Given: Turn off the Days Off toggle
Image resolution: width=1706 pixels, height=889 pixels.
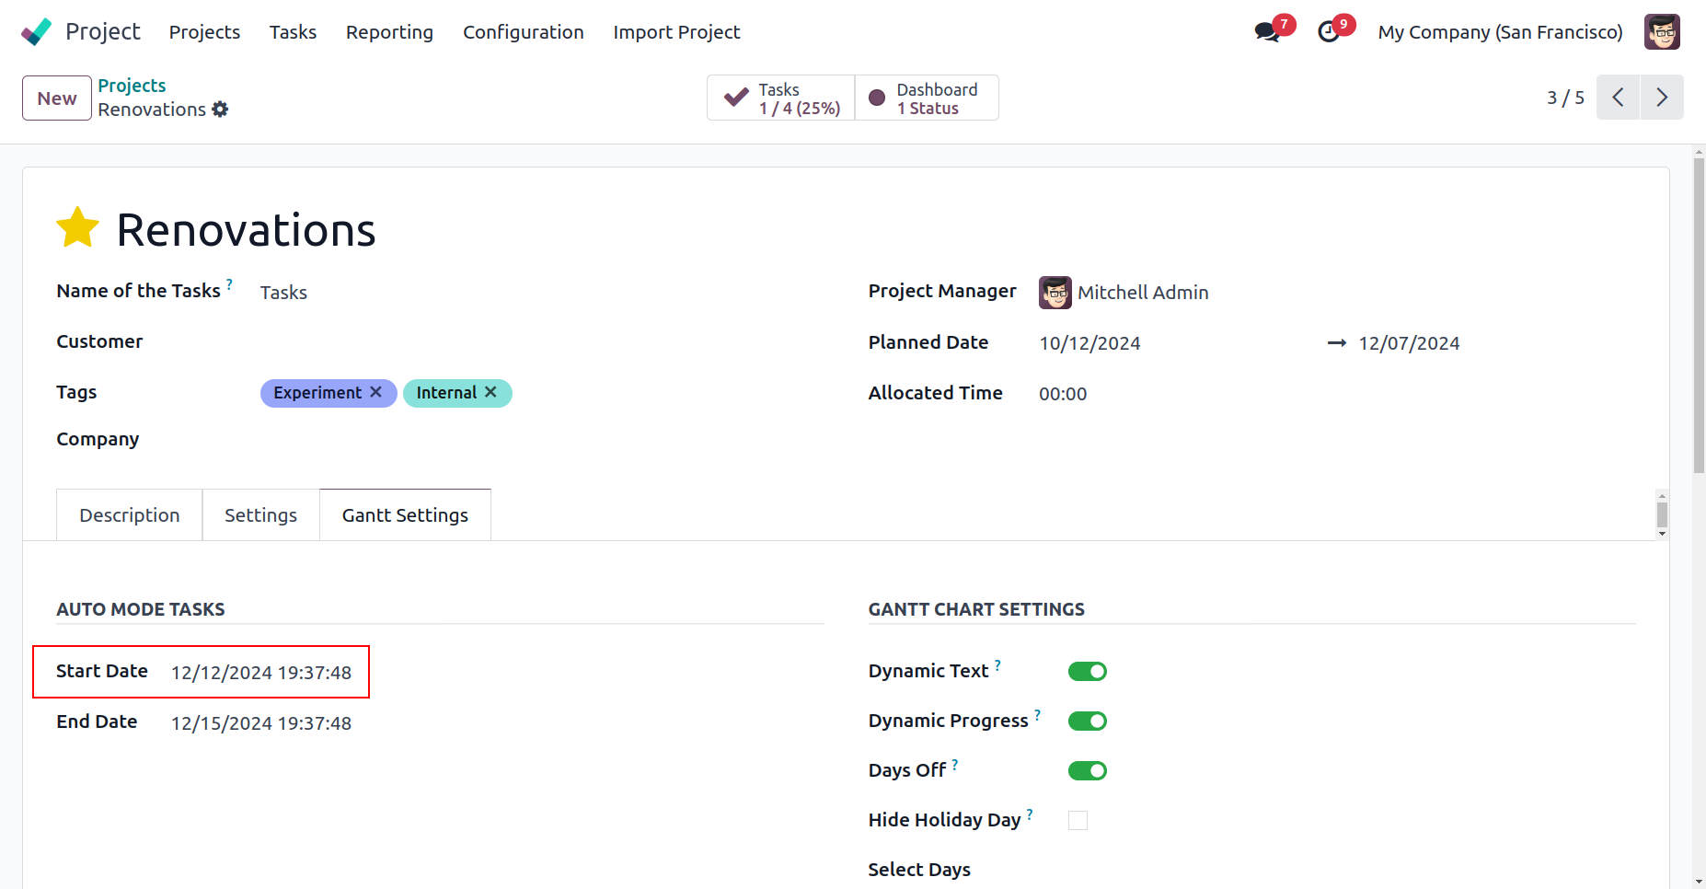Looking at the screenshot, I should [x=1087, y=771].
